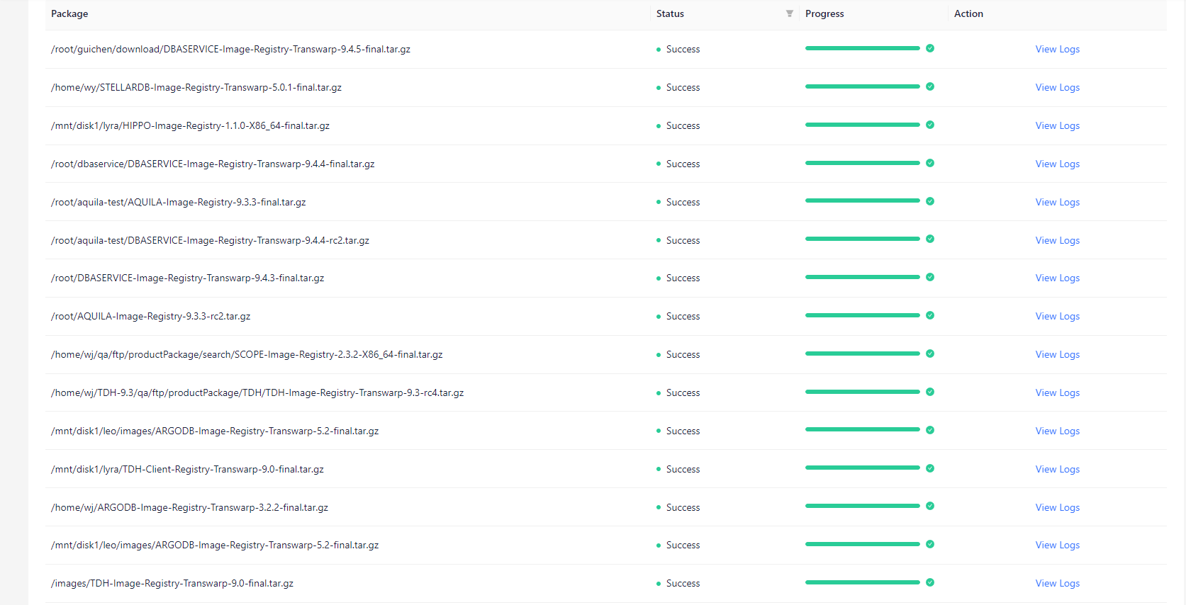
Task: View Logs for DBASERVICE 9.4.4-rc2 package
Action: (1058, 240)
